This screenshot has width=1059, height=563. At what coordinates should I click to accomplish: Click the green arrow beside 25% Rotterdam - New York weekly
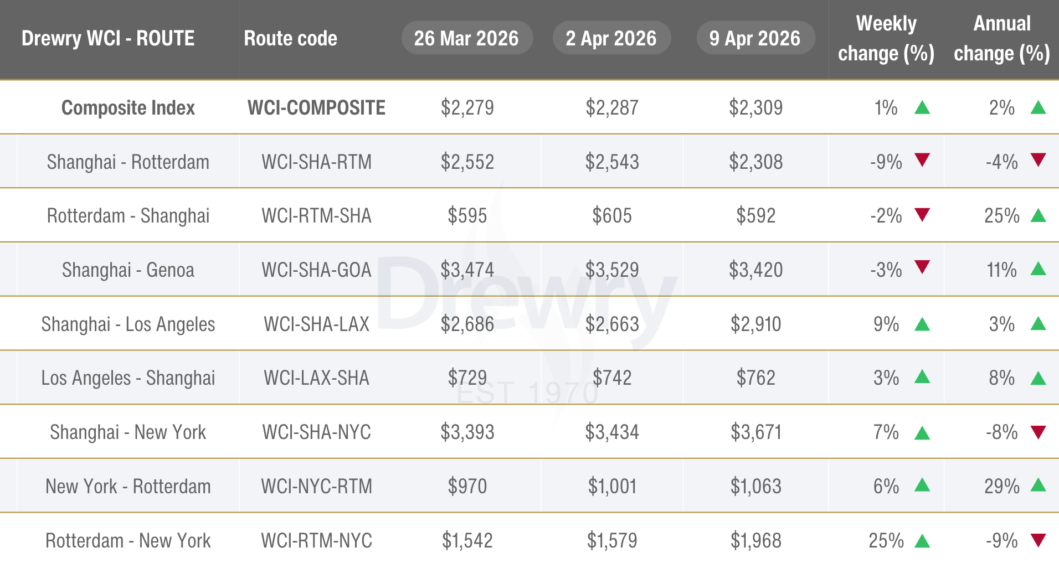click(x=922, y=540)
